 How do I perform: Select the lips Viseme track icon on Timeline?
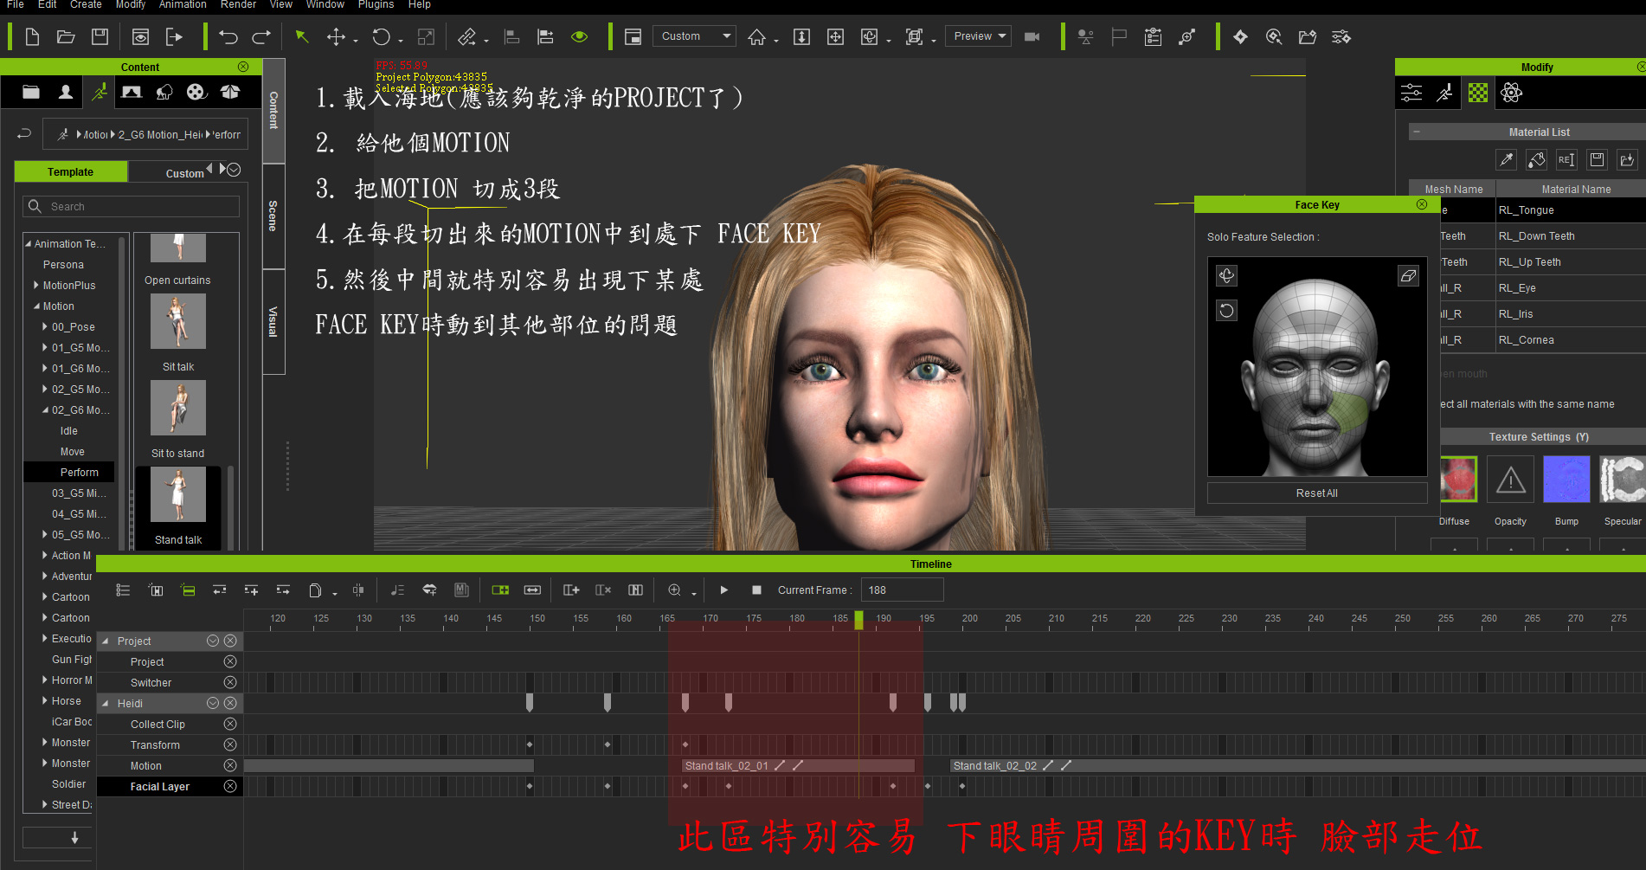coord(430,590)
